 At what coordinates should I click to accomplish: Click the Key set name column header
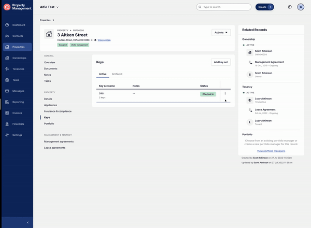pos(107,86)
